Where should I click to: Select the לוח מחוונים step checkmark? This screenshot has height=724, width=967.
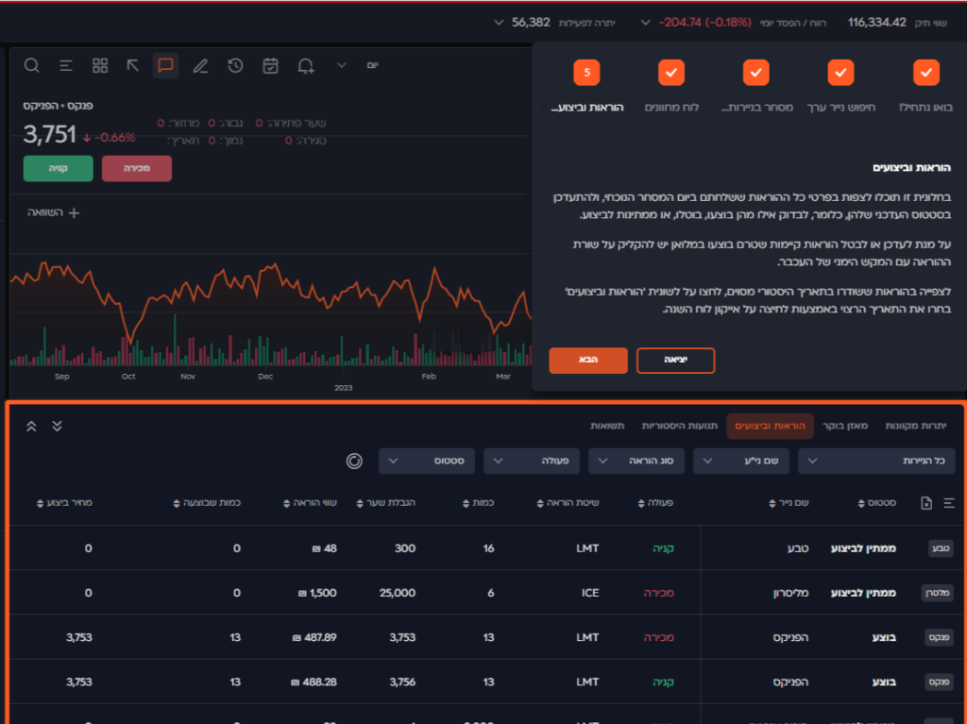(x=670, y=72)
